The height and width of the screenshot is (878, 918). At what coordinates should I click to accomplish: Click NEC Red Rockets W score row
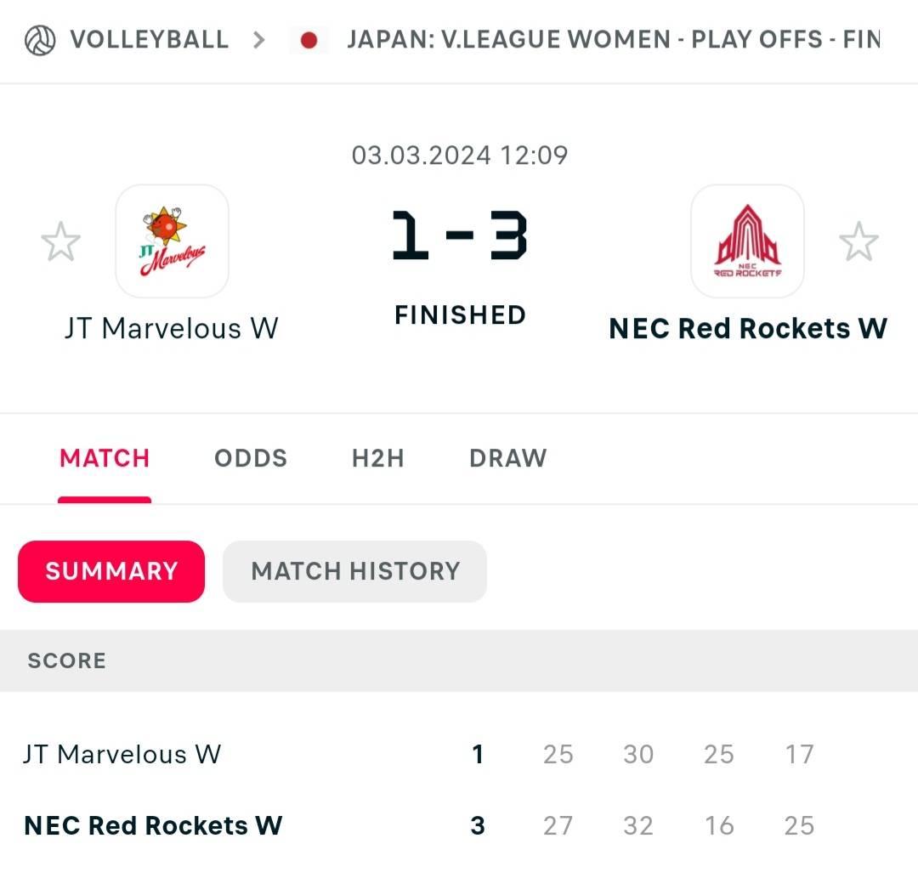[459, 825]
